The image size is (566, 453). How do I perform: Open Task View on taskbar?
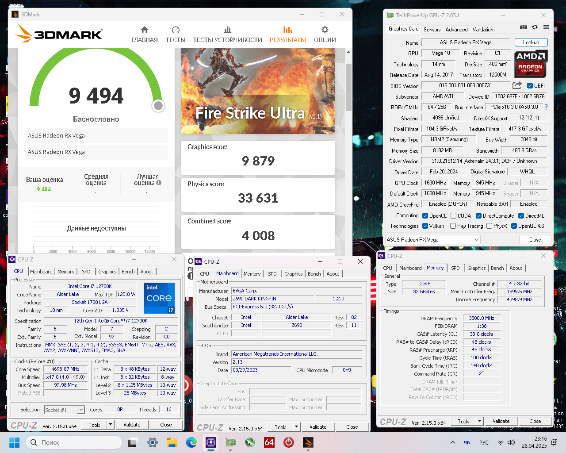tap(132, 442)
